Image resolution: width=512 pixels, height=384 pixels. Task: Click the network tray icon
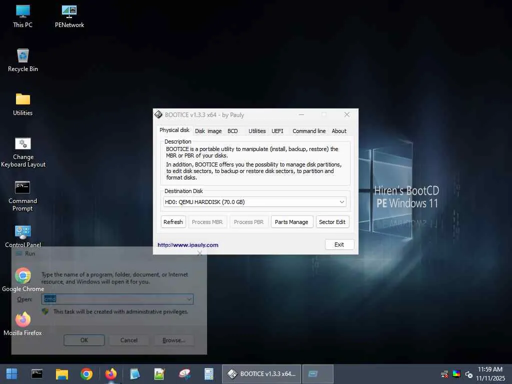click(444, 374)
